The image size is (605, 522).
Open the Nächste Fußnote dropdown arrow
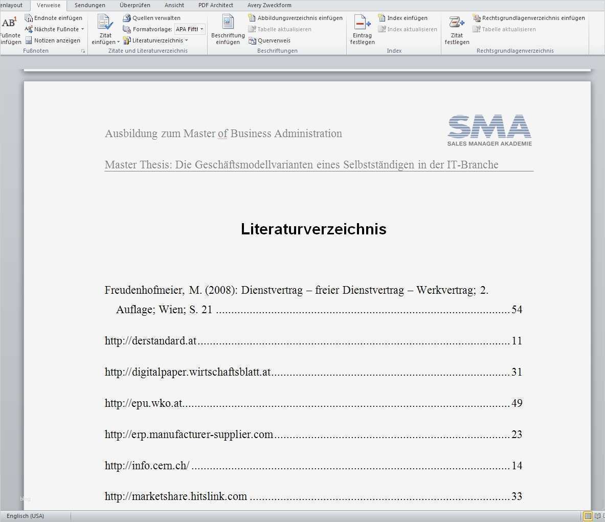pos(82,29)
